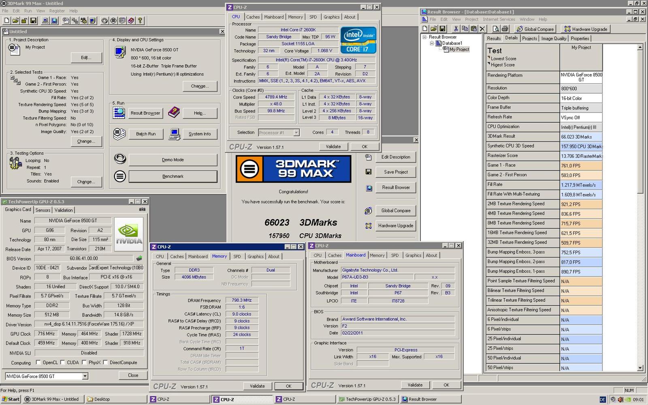
Task: Click the question mark help icon in 3DMark toolbar
Action: point(140,20)
